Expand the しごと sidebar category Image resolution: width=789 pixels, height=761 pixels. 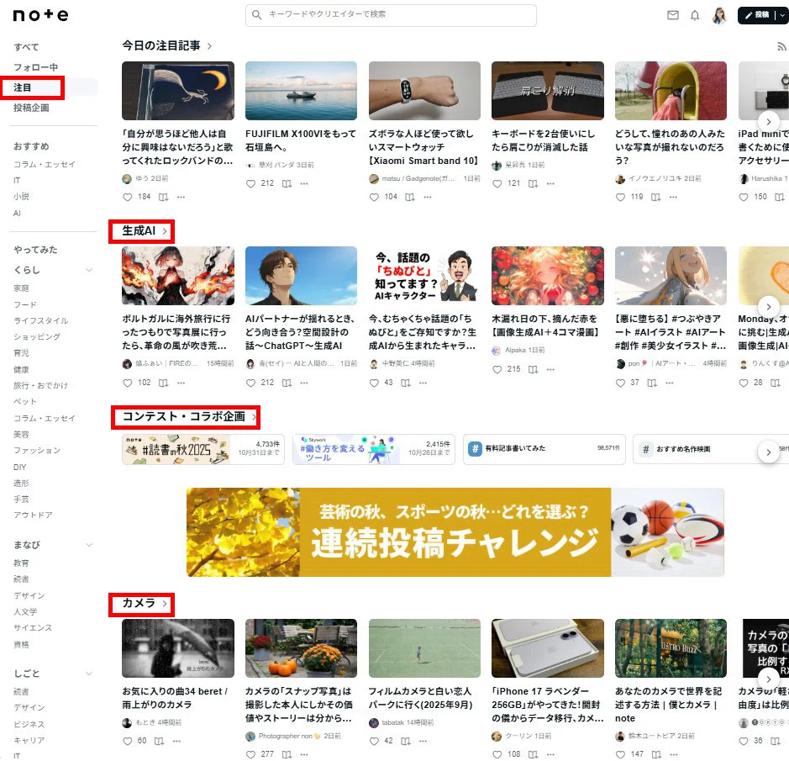click(89, 674)
